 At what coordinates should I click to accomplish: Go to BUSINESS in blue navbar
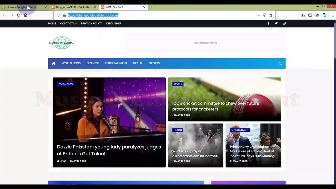coord(93,63)
